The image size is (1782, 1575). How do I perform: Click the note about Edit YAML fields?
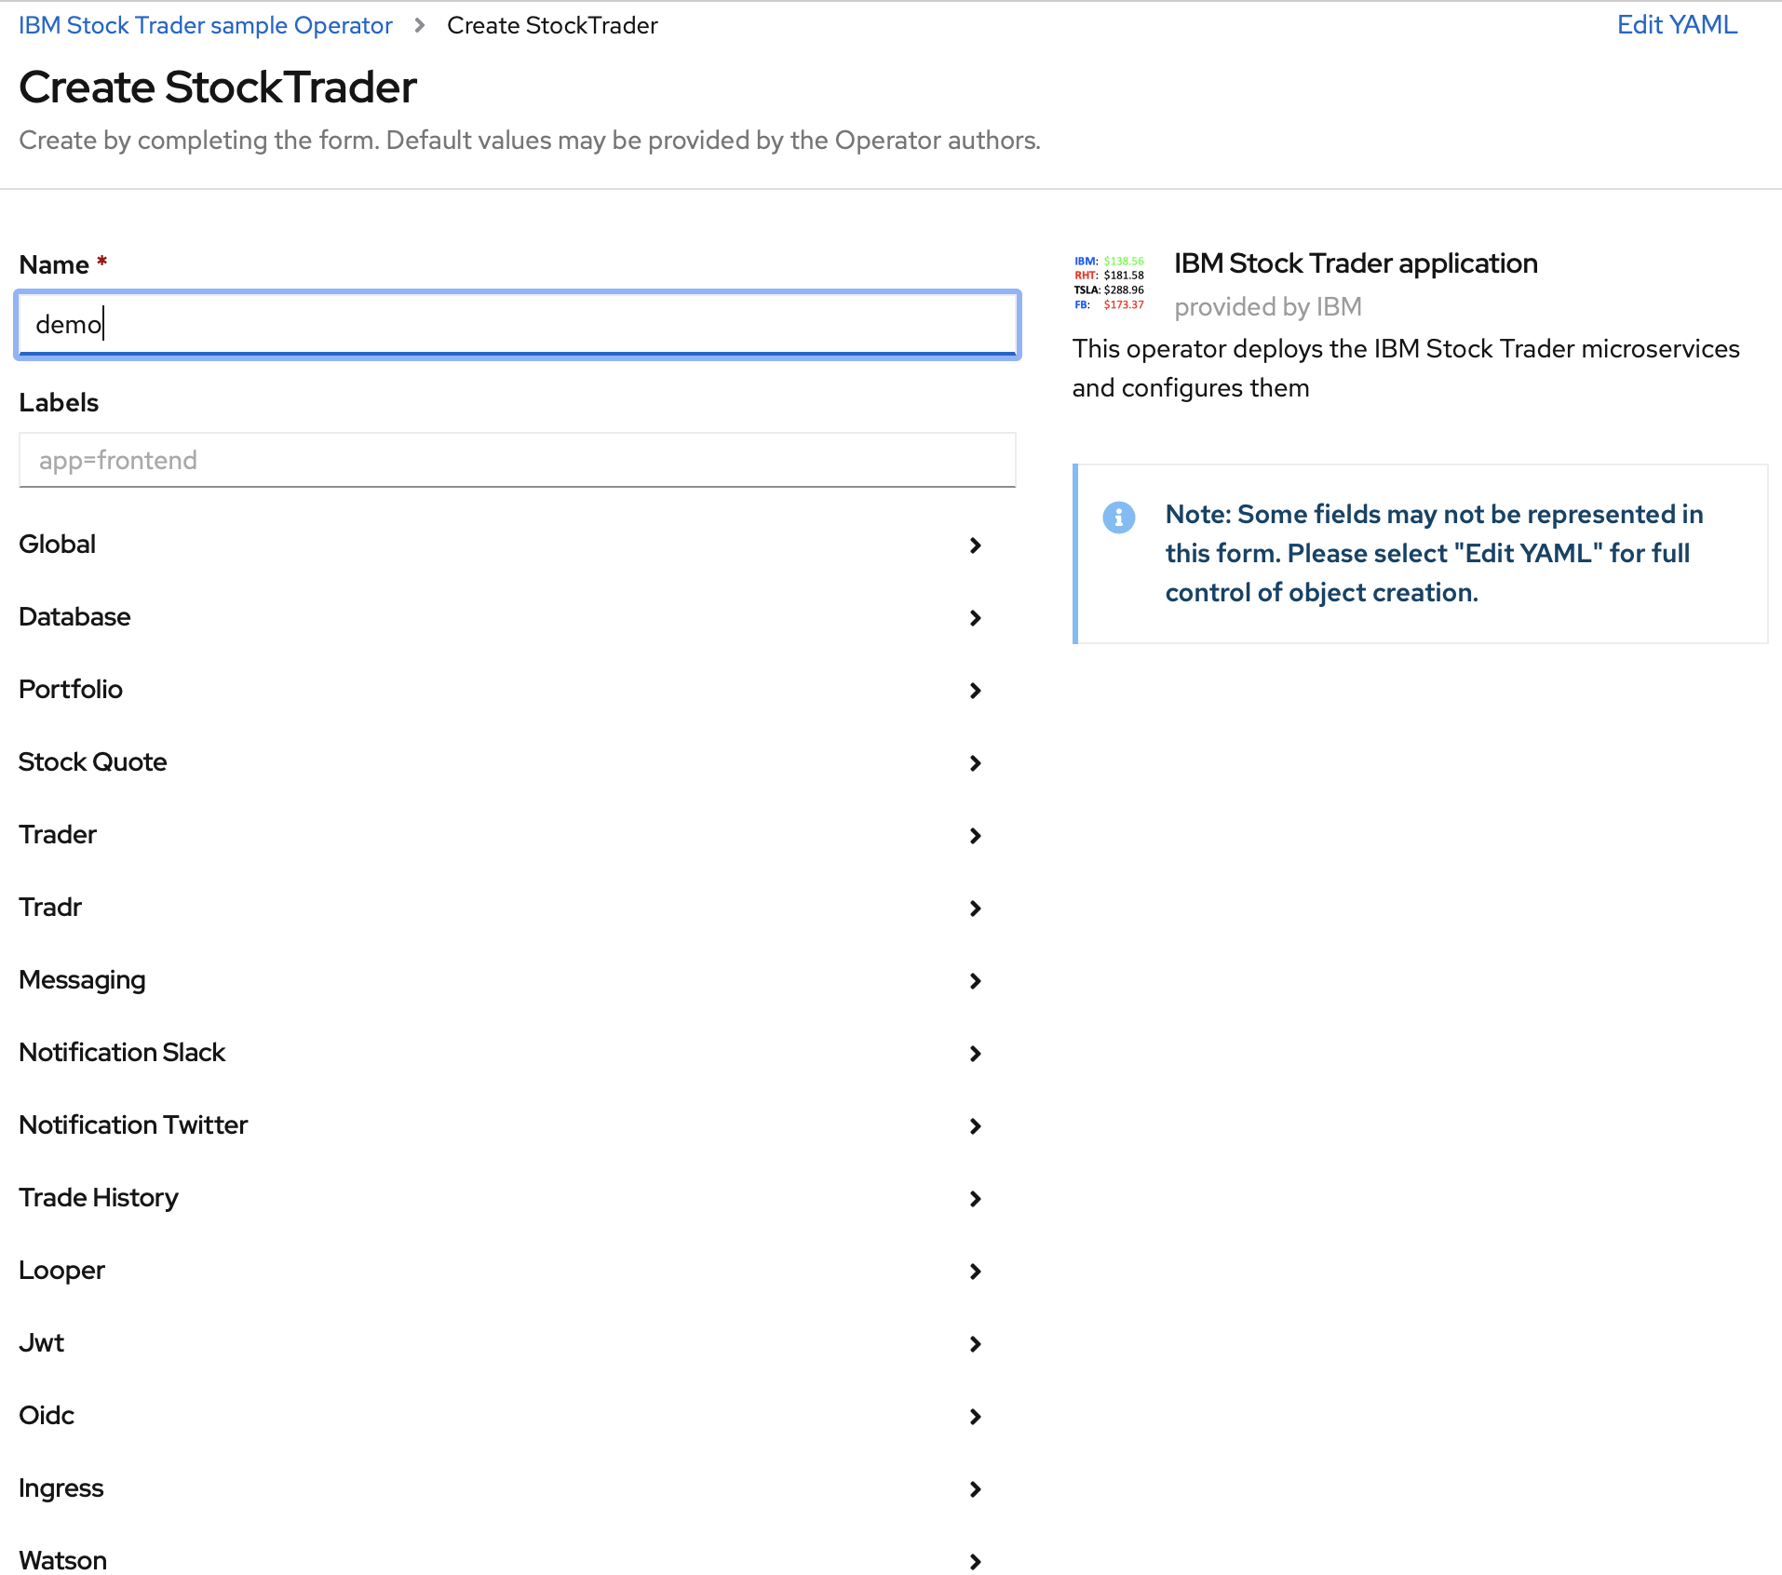point(1434,553)
